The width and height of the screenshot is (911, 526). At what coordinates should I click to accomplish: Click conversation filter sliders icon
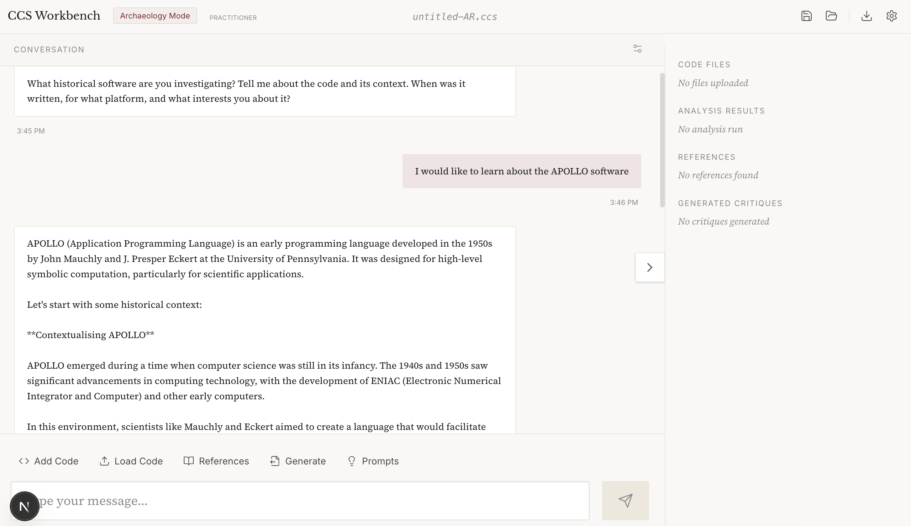coord(638,49)
